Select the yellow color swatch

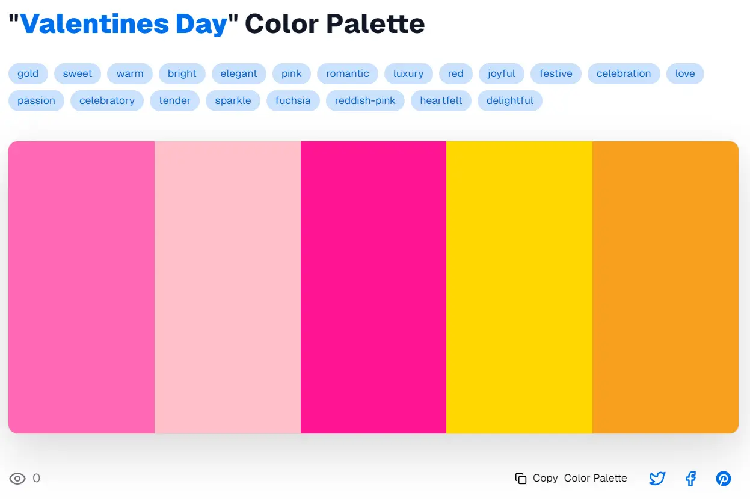[x=519, y=287]
